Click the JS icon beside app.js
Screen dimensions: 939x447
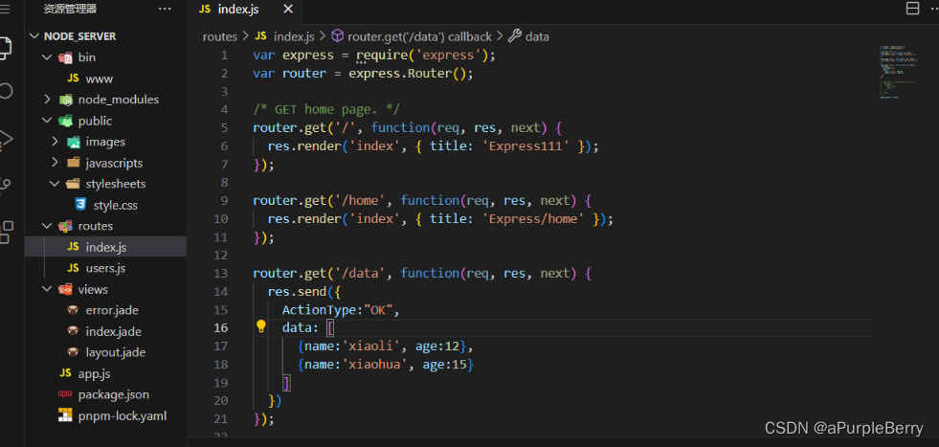[x=65, y=374]
